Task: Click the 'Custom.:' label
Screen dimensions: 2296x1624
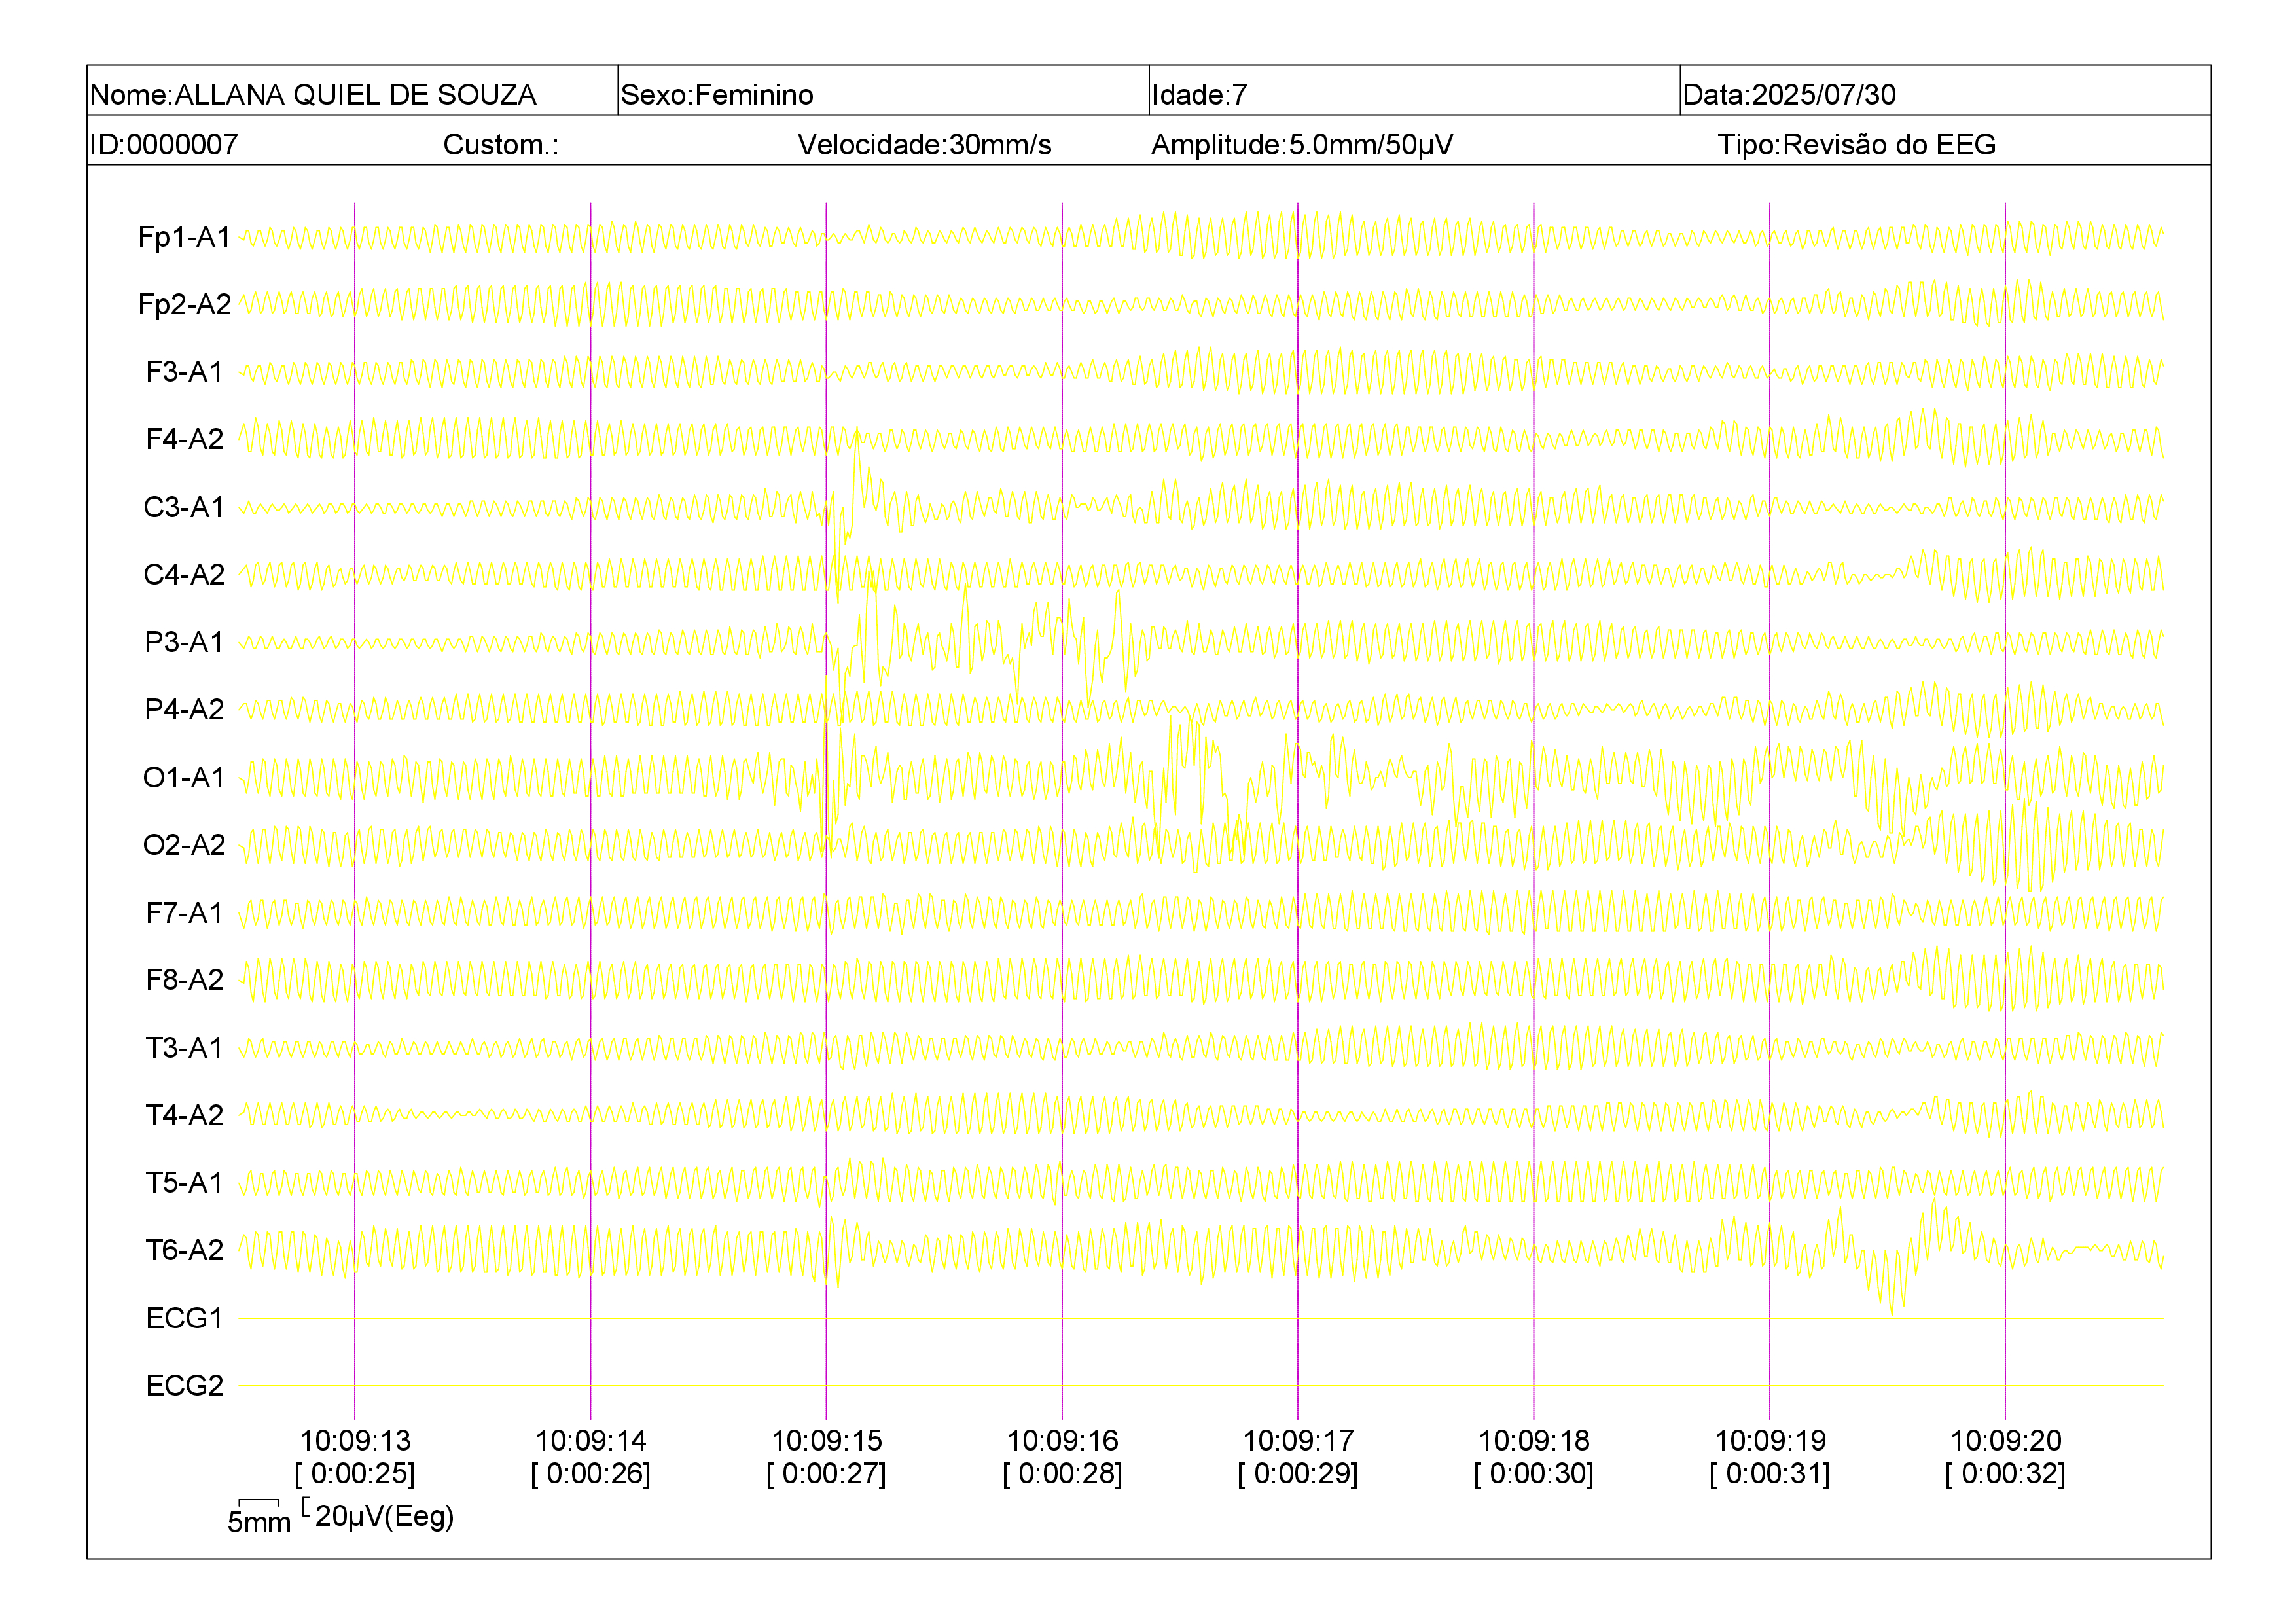Action: pos(501,145)
